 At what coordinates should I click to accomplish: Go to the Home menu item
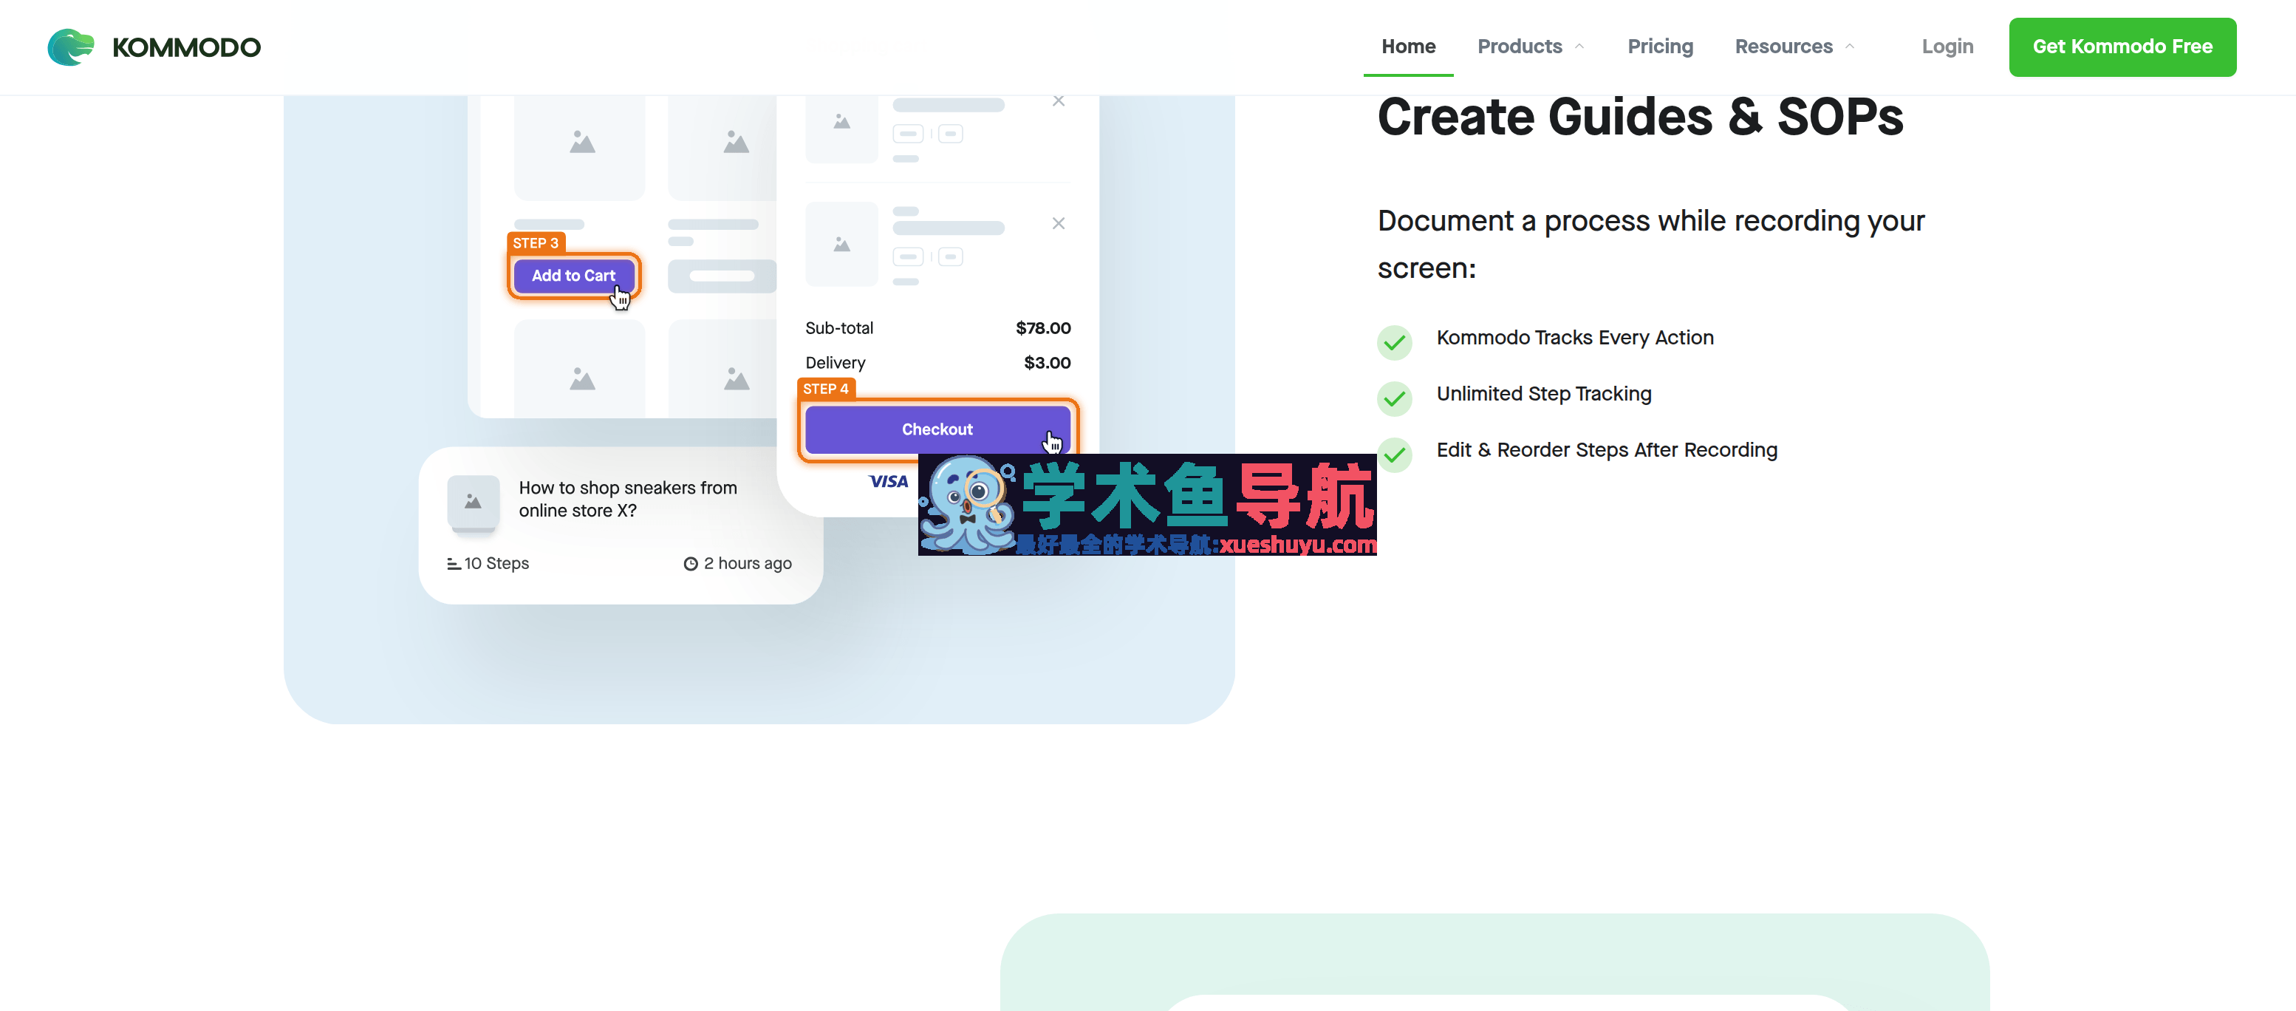(1408, 47)
